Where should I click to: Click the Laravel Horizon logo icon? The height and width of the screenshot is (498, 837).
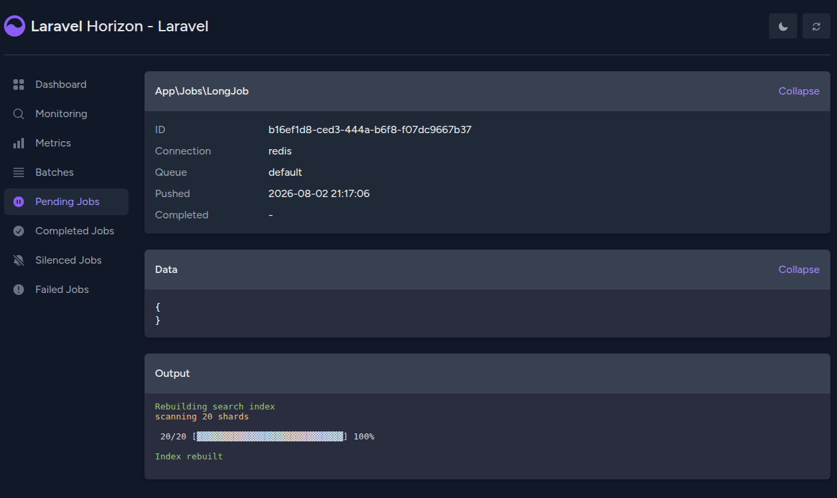tap(15, 27)
